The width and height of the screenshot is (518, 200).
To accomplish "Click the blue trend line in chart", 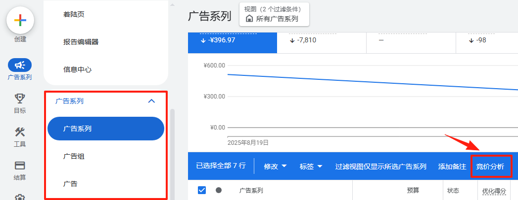I will pyautogui.click(x=373, y=82).
